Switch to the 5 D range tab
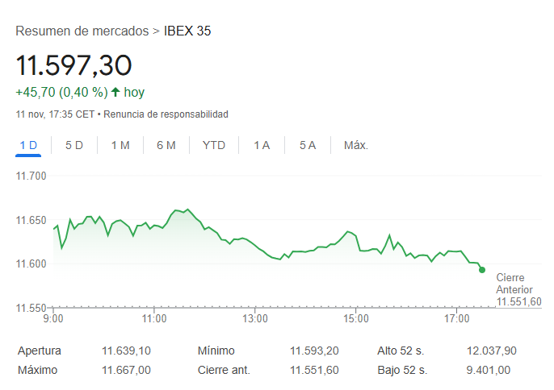This screenshot has width=554, height=390. [x=74, y=145]
